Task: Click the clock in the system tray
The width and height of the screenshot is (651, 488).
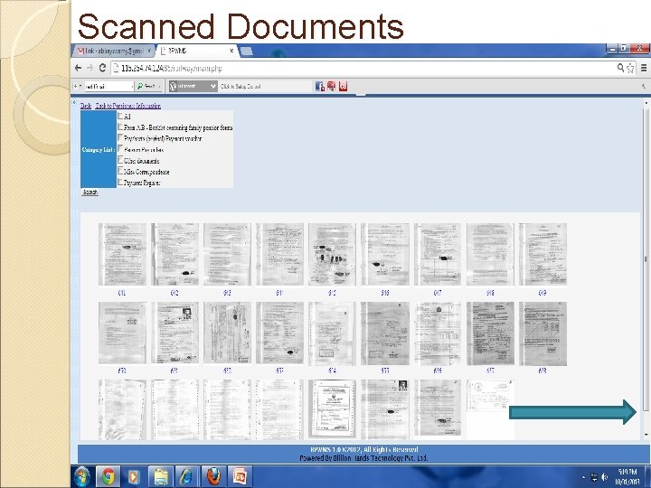Action: [x=627, y=477]
